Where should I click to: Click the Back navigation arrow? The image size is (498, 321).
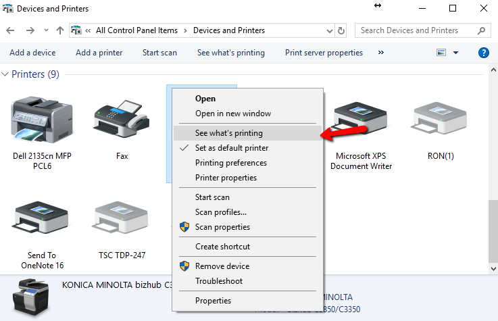10,30
